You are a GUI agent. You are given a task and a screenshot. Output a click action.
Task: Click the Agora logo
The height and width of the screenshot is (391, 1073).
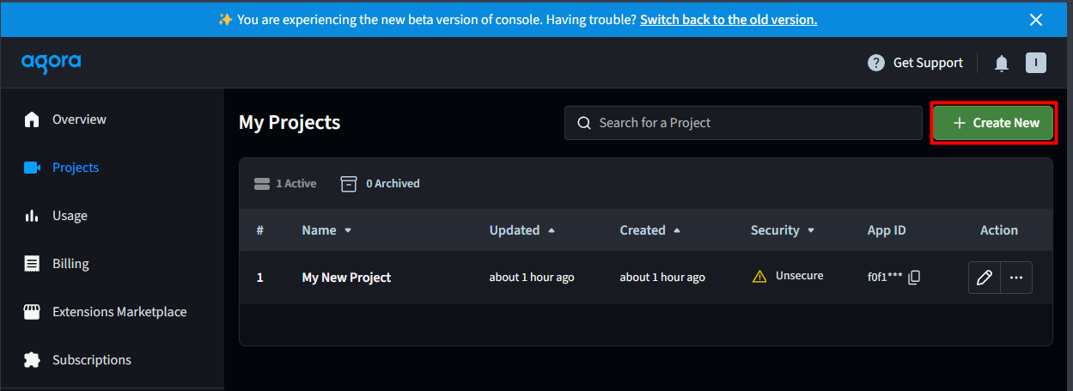(52, 62)
